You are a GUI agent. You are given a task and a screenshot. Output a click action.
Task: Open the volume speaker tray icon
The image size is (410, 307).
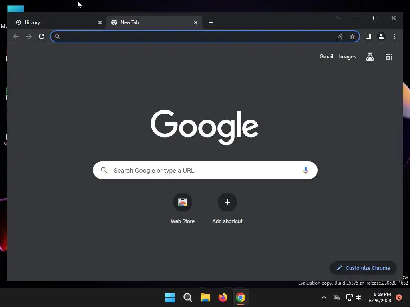pyautogui.click(x=359, y=297)
